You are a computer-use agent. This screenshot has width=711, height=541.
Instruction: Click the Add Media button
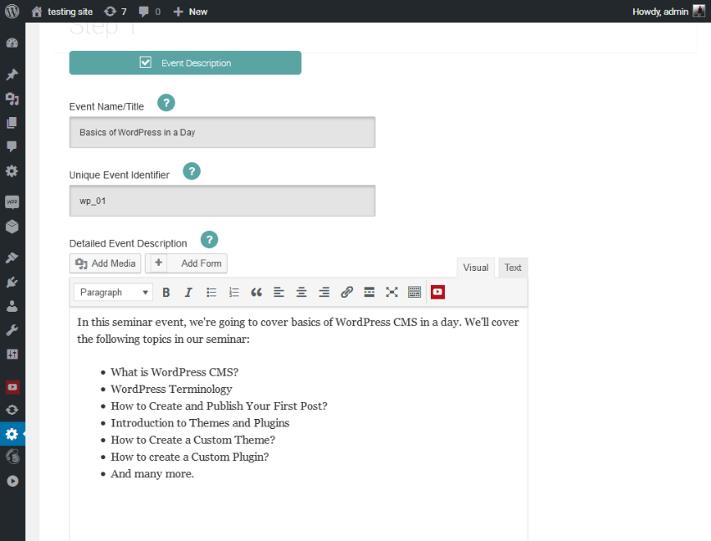pyautogui.click(x=105, y=263)
